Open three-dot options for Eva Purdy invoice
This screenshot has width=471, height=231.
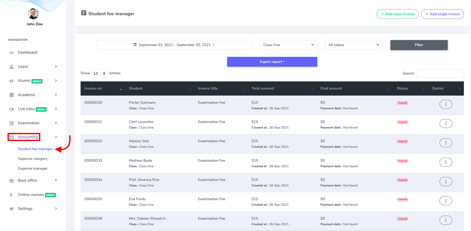pyautogui.click(x=446, y=201)
